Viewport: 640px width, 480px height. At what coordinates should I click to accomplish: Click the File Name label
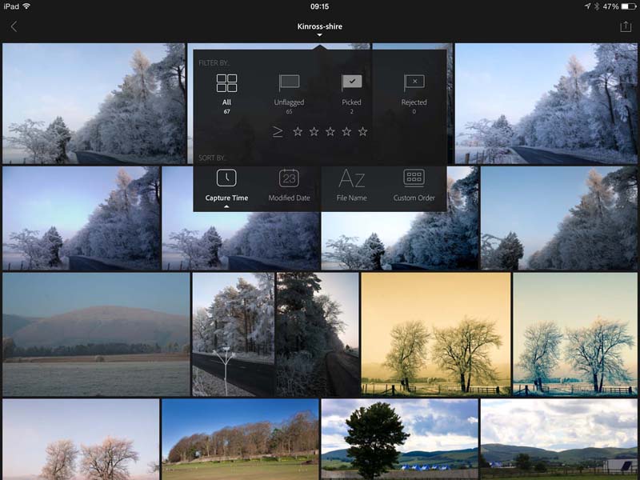(x=351, y=198)
